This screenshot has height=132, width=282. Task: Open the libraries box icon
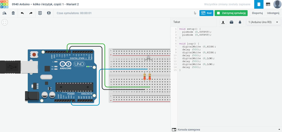click(231, 22)
